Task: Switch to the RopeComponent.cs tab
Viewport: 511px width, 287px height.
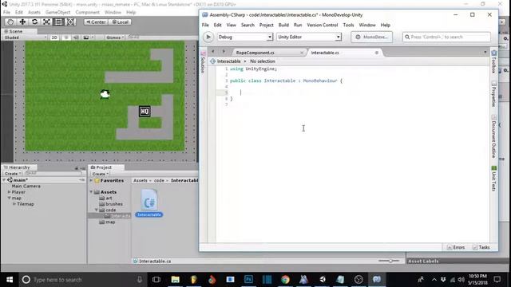Action: (x=255, y=53)
